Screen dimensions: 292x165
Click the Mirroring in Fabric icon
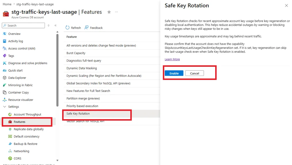pos(5,85)
